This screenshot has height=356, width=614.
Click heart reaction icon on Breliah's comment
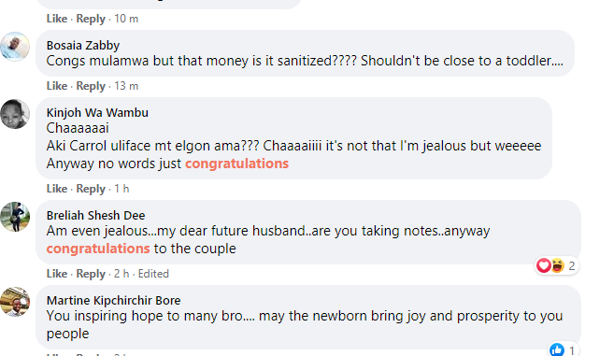coord(544,265)
